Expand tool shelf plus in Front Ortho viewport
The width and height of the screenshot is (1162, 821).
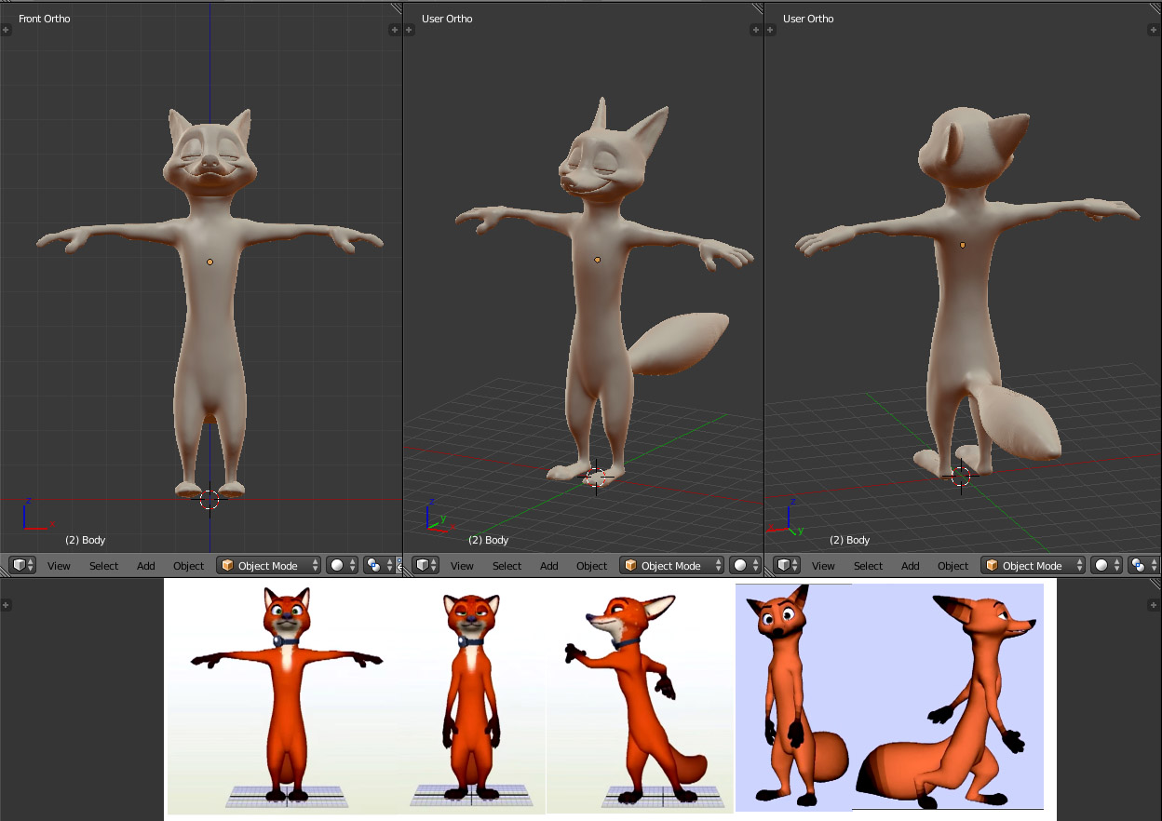[6, 30]
